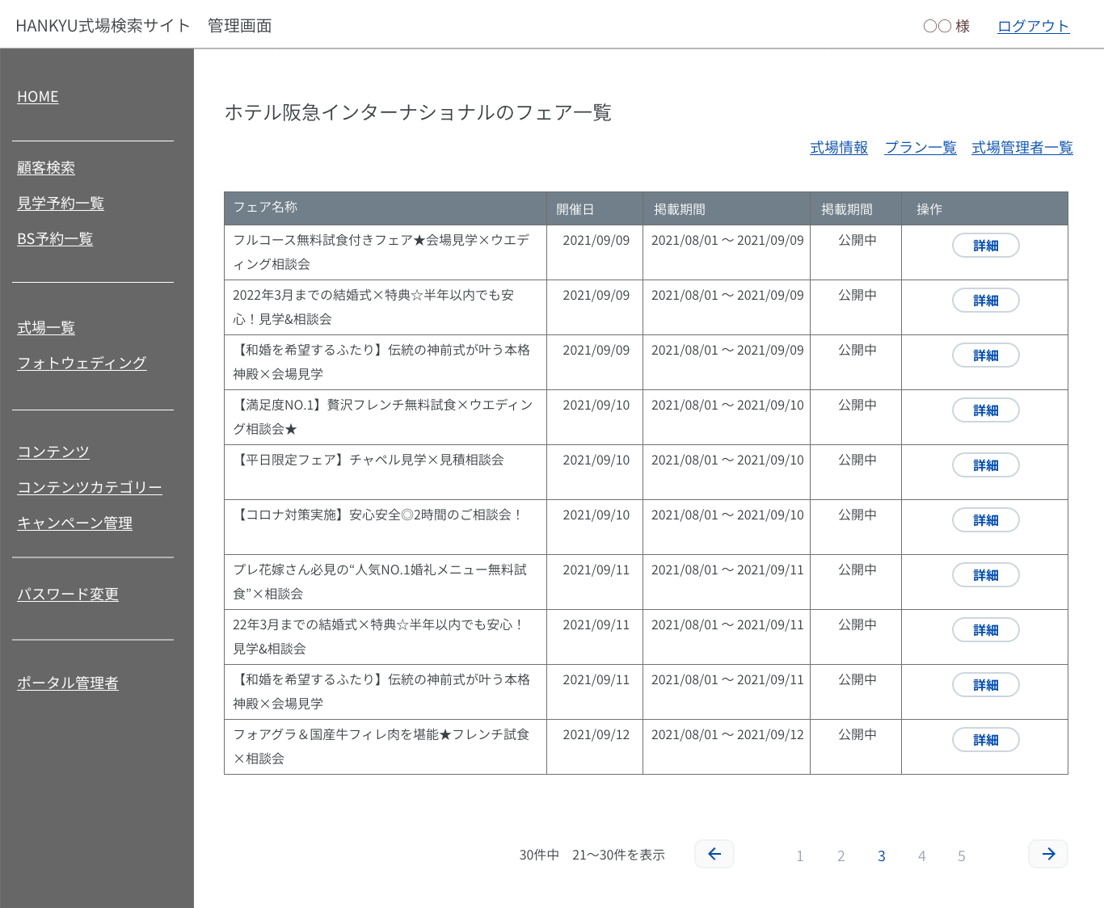Screen dimensions: 1104x908
Task: Open キャンペーン管理 in sidebar
Action: coord(74,523)
